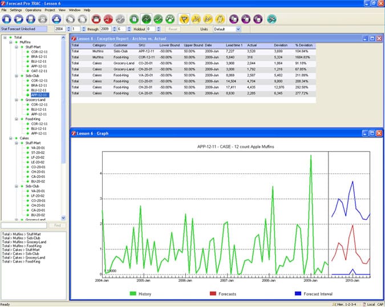Click the last purple toolbar icon
Image resolution: width=385 pixels, height=307 pixels.
click(x=258, y=19)
